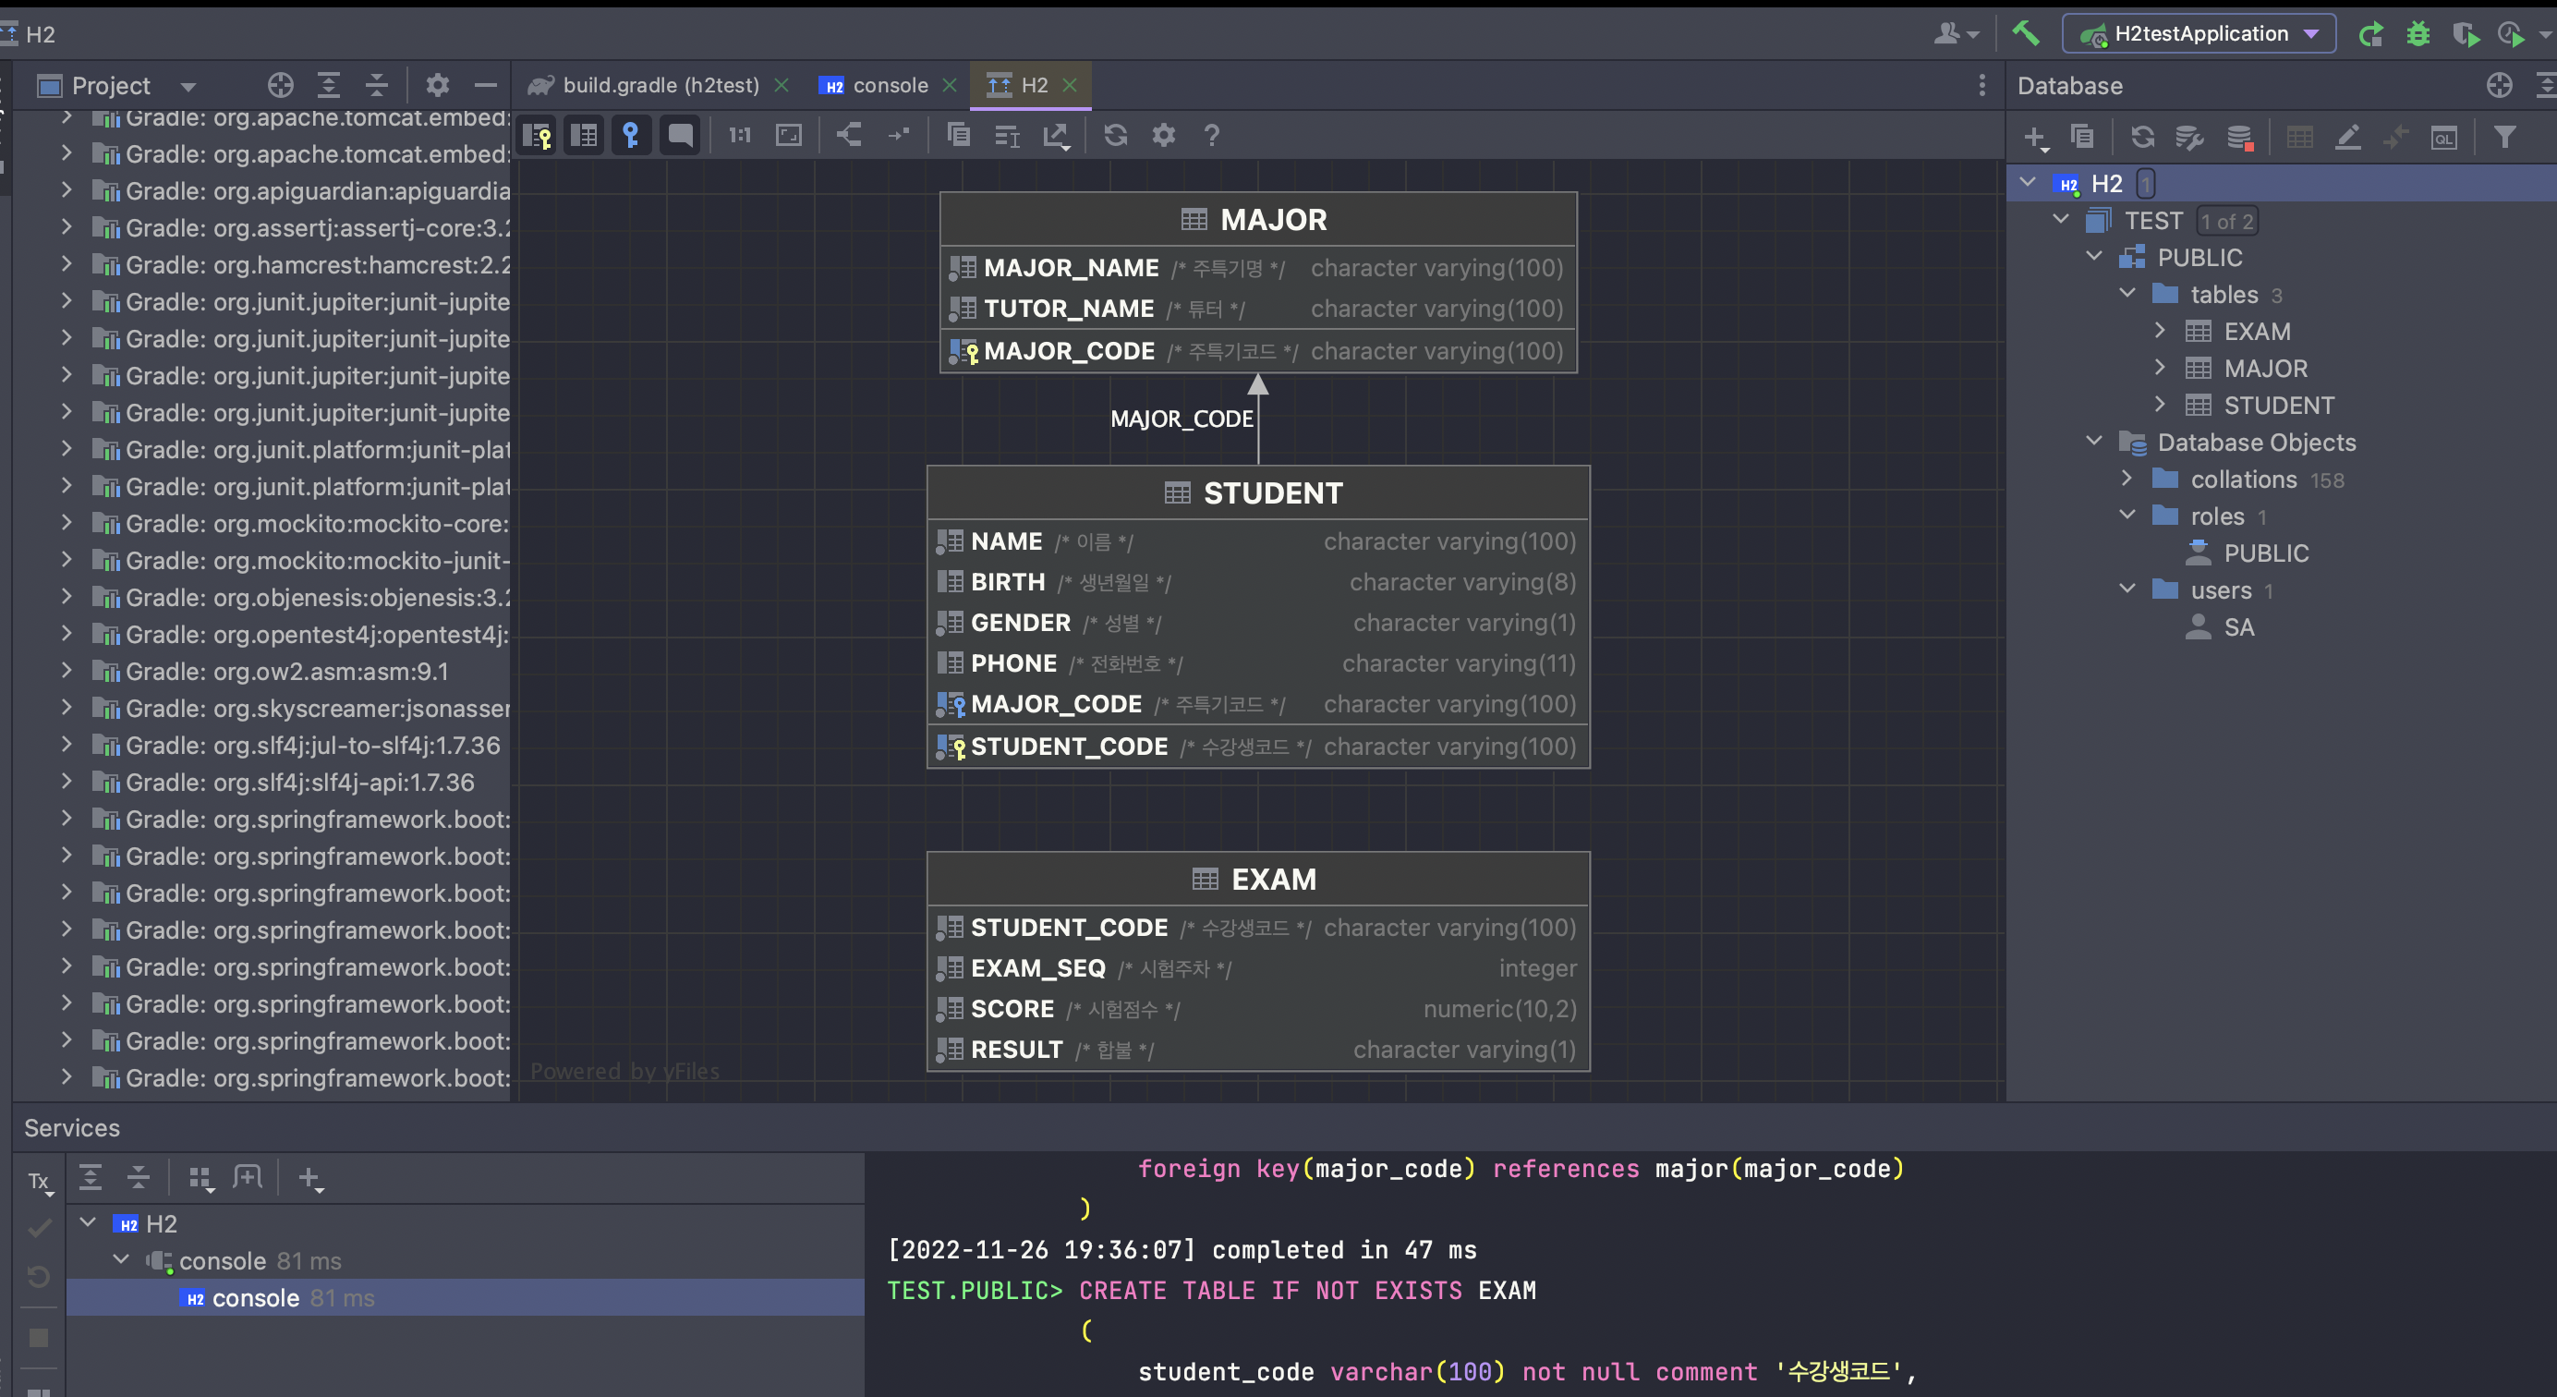Click the green Debug bug icon
This screenshot has width=2557, height=1397.
[x=2418, y=35]
